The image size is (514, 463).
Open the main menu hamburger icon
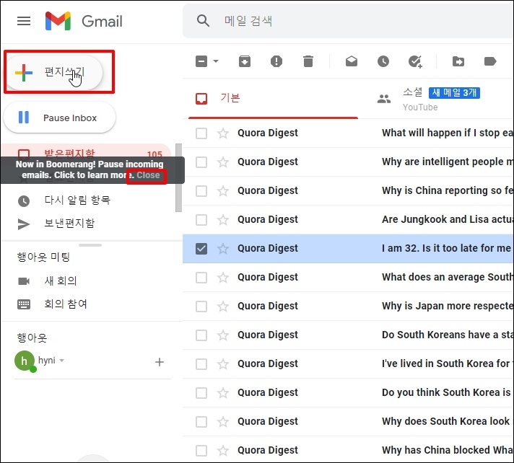pyautogui.click(x=24, y=22)
